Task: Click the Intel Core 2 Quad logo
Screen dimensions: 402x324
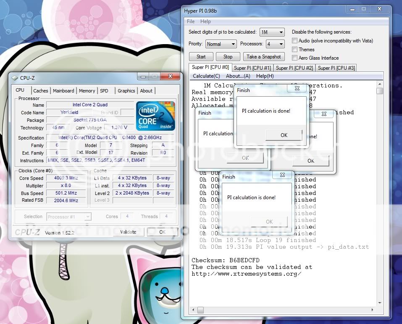Action: [155, 116]
